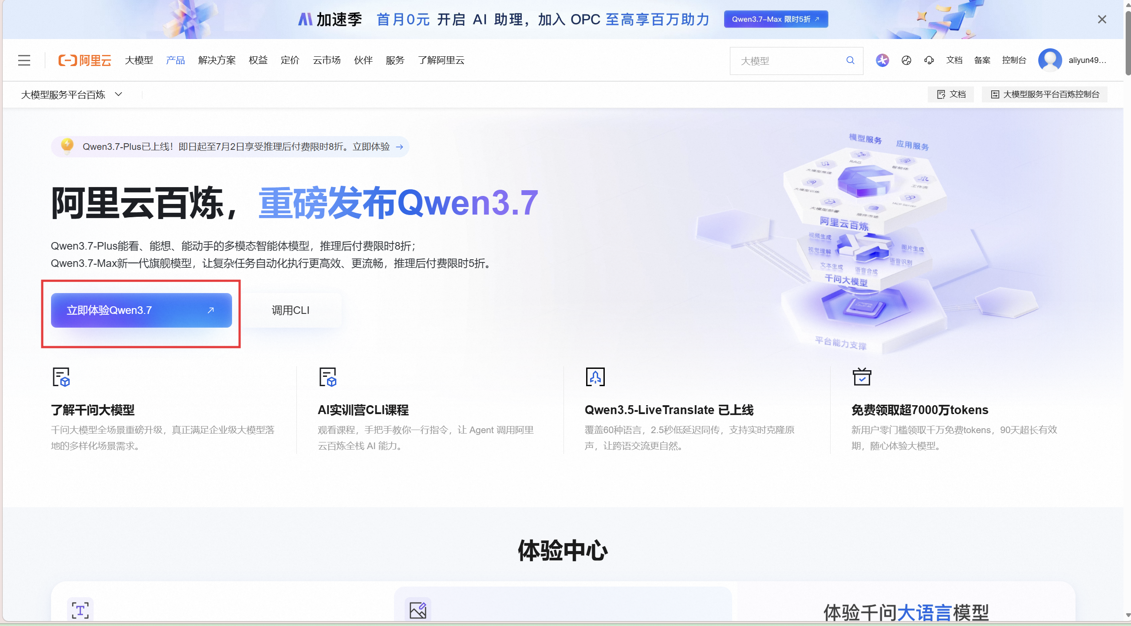Viewport: 1131px width, 626px height.
Task: Open 免费领取超7000万tokens card title
Action: (x=920, y=410)
